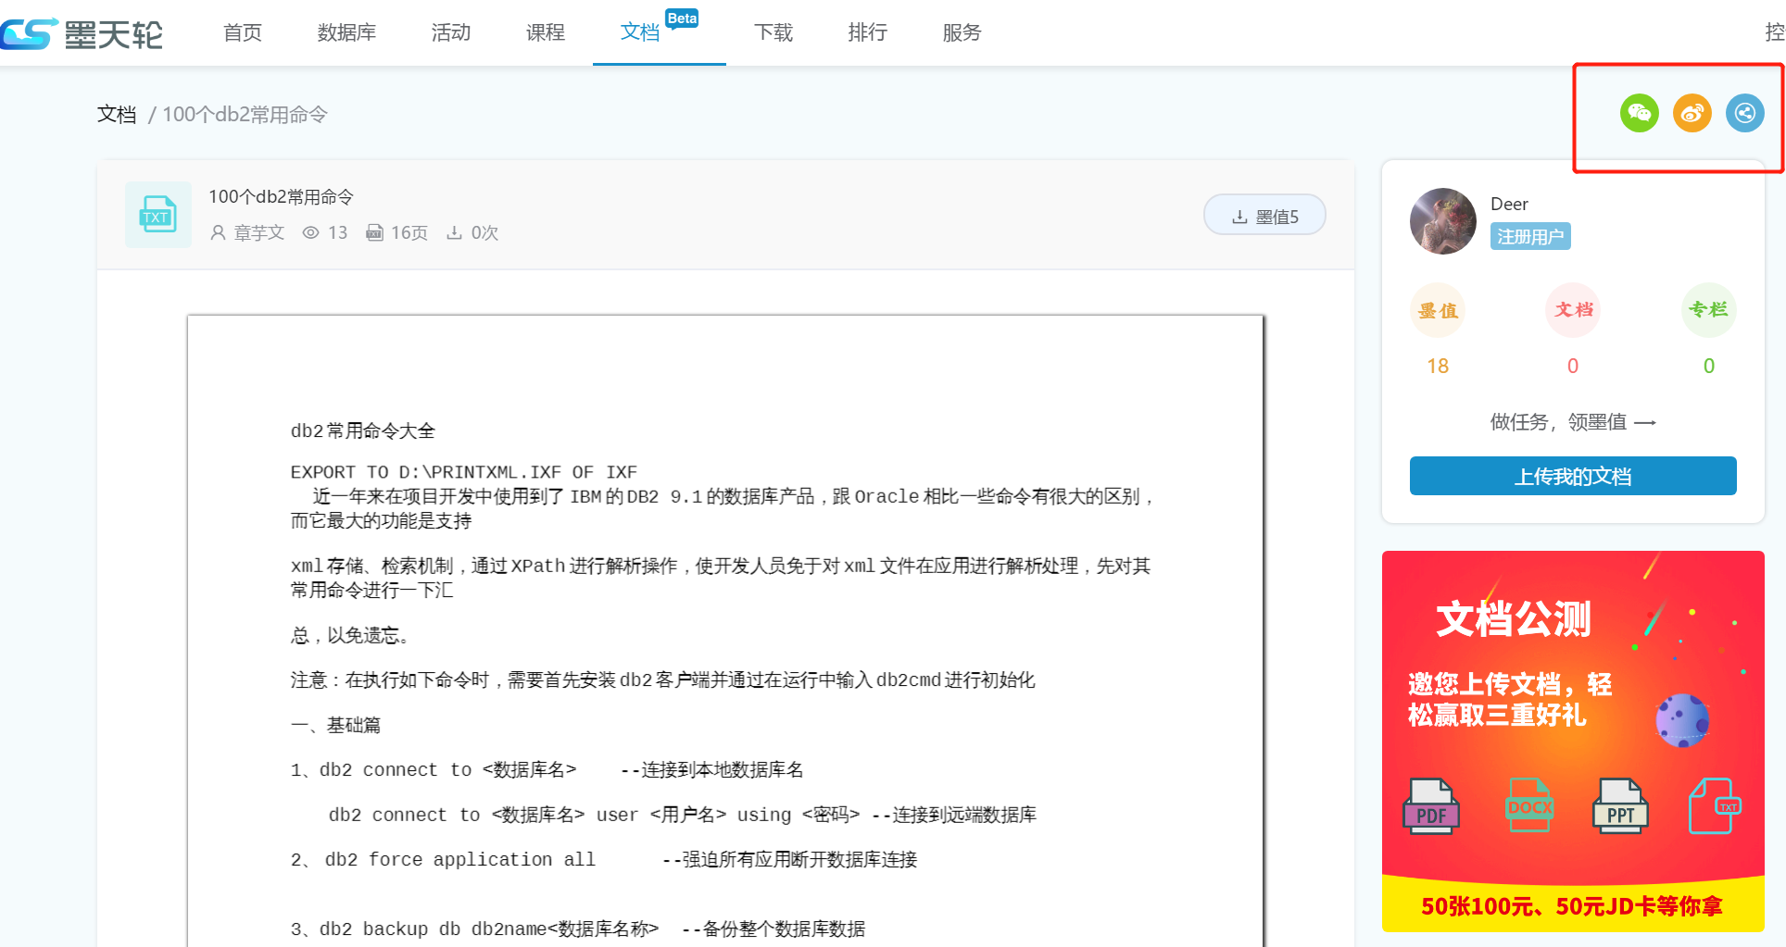The image size is (1786, 947).
Task: Click the 墨值 badge icon
Action: click(1437, 310)
